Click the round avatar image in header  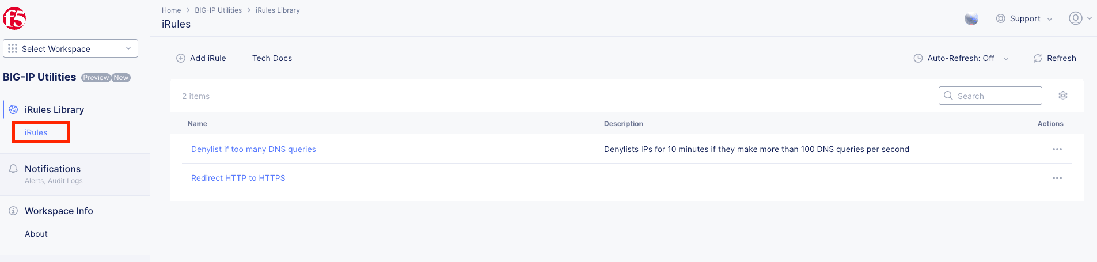[971, 18]
